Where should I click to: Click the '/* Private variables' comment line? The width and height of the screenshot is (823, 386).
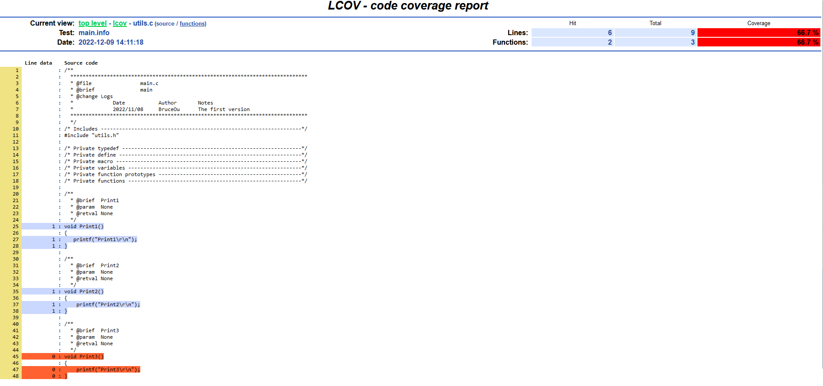click(x=185, y=168)
